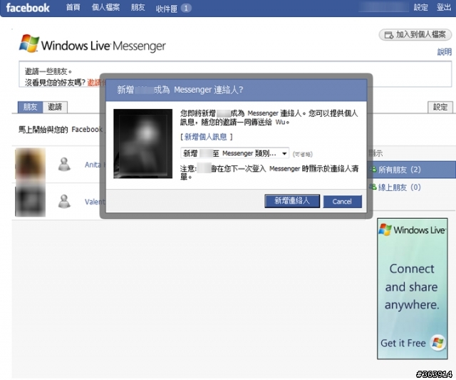Viewport: 456px width, 380px height.
Task: Open the 說明 help link
Action: [x=445, y=52]
